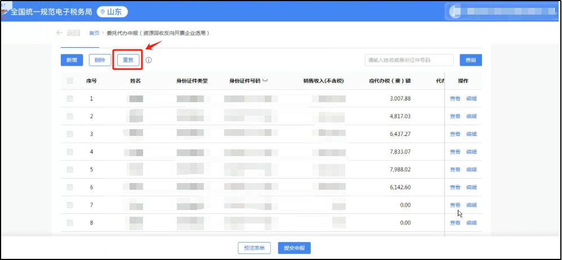The image size is (562, 260).
Task: Check the checkbox for row 5
Action: 70,169
